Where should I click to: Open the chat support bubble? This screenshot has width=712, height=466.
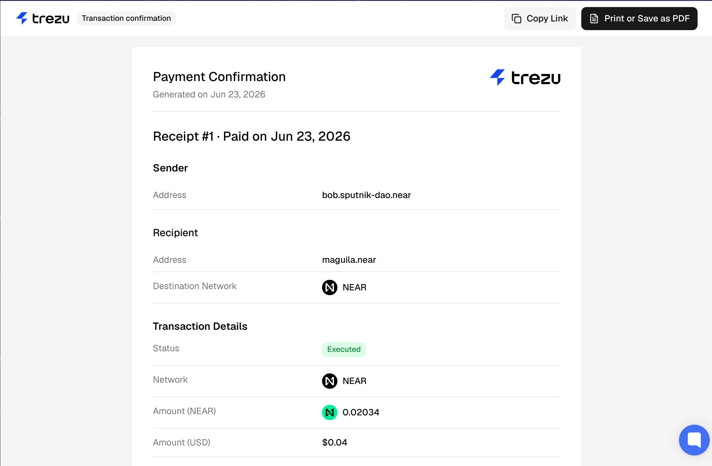[694, 440]
